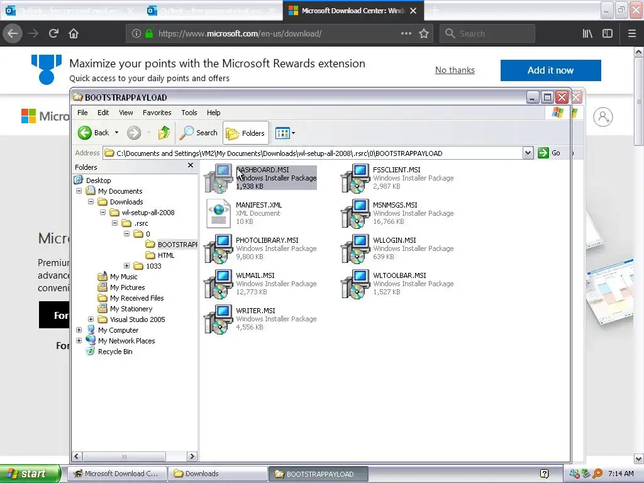Select the MANIFEST.XML document icon

[218, 213]
